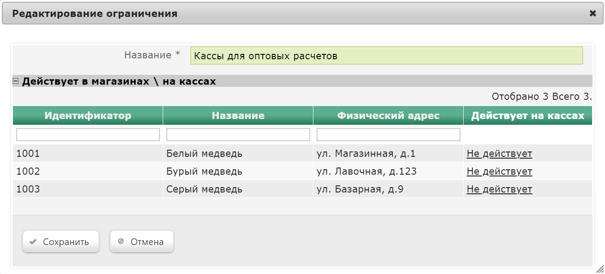Collapse the Действует в магазинах section
Image resolution: width=605 pixels, height=274 pixels.
[x=16, y=81]
